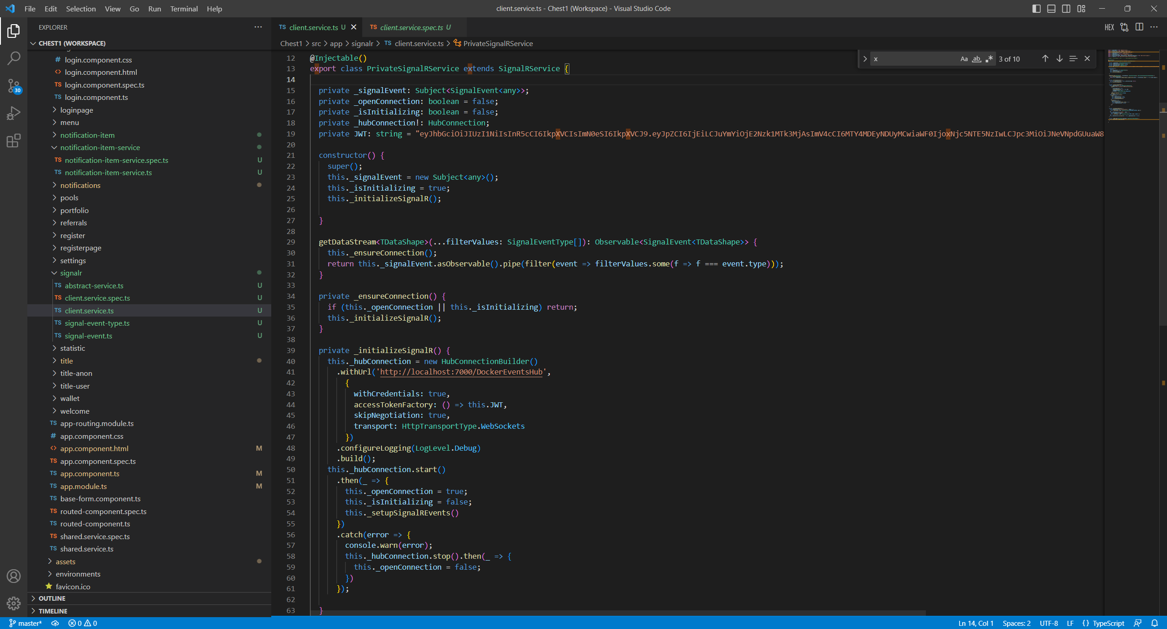The width and height of the screenshot is (1167, 629).
Task: Open the Search view in activity bar
Action: coord(14,58)
